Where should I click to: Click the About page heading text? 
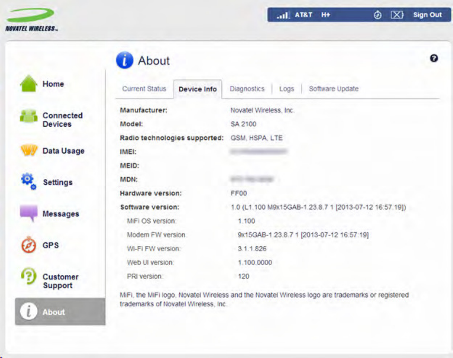pyautogui.click(x=154, y=61)
